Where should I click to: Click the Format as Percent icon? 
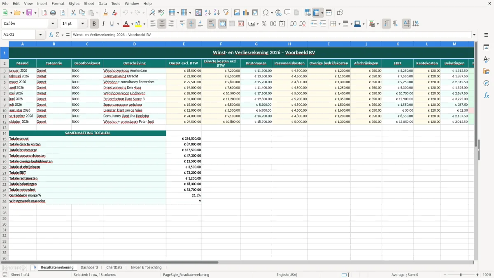264,24
